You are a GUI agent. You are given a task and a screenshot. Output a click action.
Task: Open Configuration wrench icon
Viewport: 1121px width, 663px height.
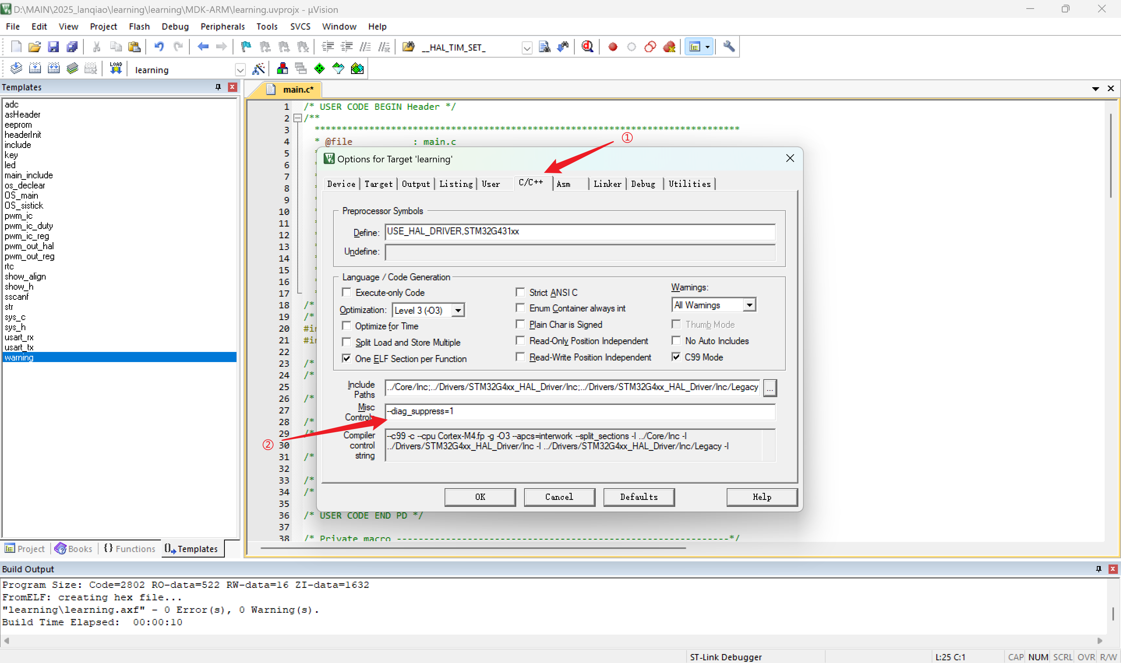(x=729, y=46)
